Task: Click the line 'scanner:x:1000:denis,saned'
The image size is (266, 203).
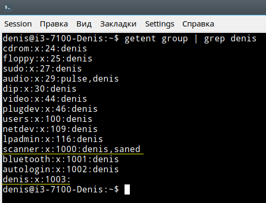Action: (x=72, y=149)
